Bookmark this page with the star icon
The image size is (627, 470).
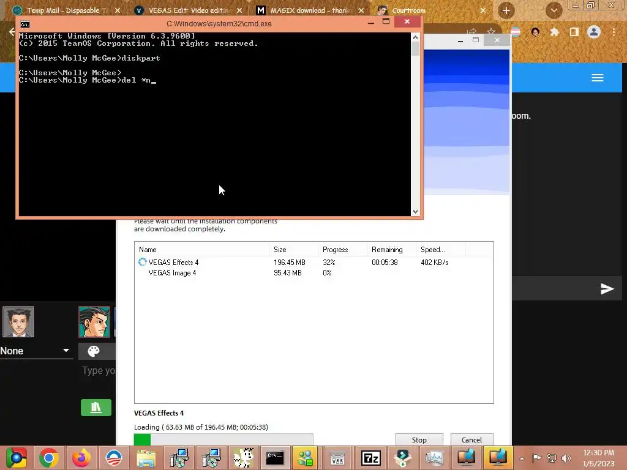click(490, 31)
